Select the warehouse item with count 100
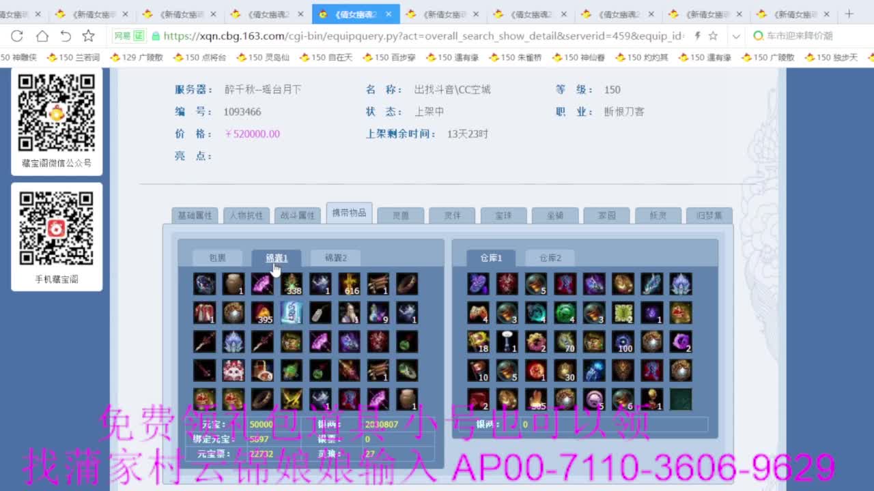 click(623, 342)
